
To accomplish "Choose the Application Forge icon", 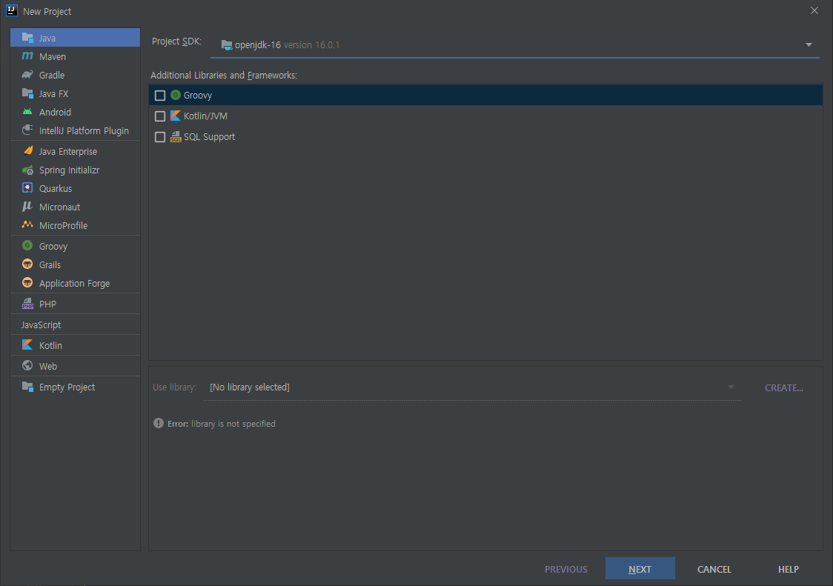I will tap(27, 283).
